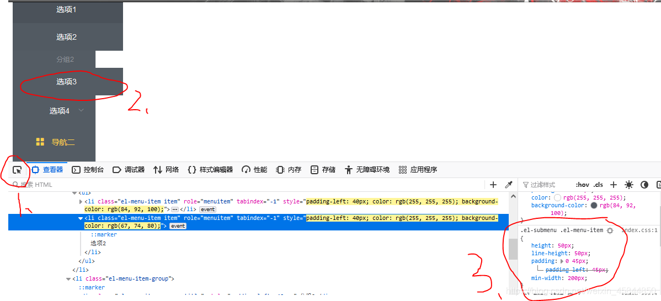661x301 pixels.
Task: Collapse the li el-menu-item-group node
Action: pyautogui.click(x=68, y=279)
